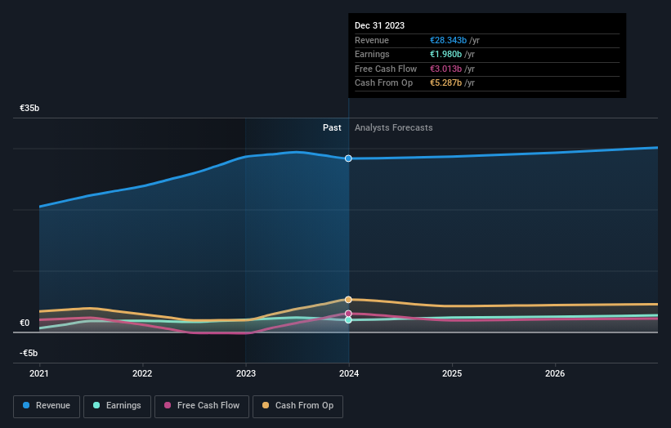
Task: Toggle the Cash From Op legend series
Action: (297, 406)
